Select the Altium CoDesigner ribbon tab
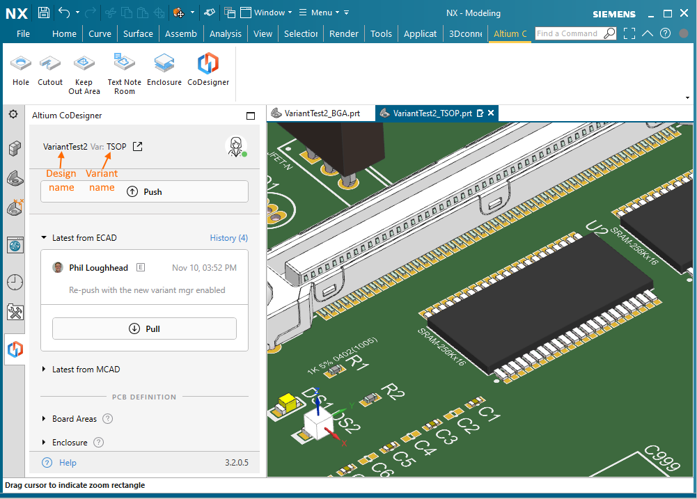 [510, 34]
